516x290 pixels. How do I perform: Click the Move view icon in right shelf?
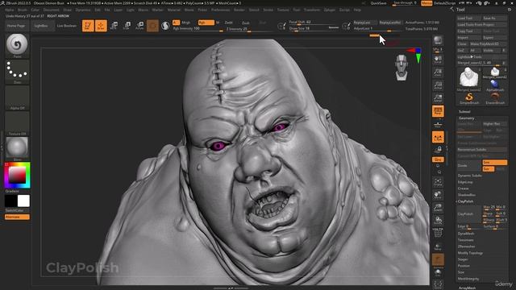438,195
